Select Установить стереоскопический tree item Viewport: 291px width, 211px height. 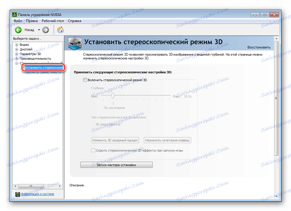[x=44, y=68]
